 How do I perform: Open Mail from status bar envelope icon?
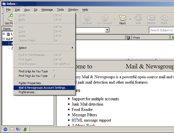[x=12, y=129]
